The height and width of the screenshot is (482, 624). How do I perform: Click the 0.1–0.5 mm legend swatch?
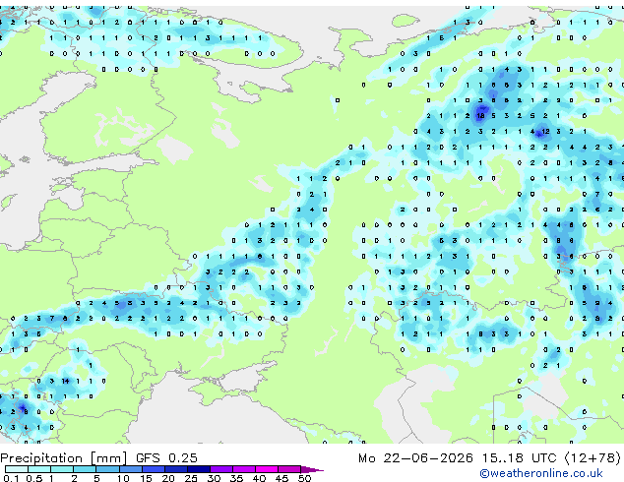(17, 469)
